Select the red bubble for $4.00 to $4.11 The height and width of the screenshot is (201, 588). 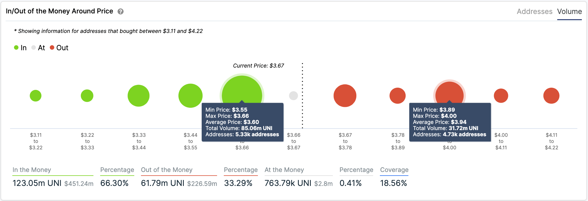coord(501,96)
